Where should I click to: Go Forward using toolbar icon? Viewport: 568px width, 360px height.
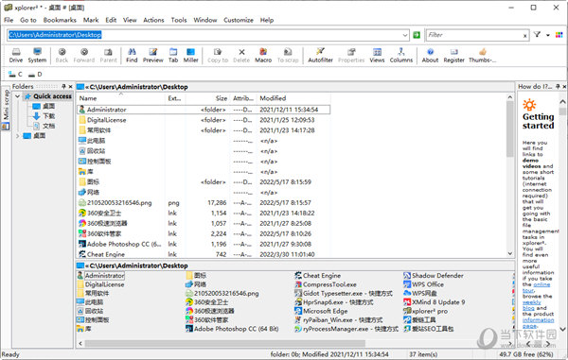pyautogui.click(x=84, y=56)
